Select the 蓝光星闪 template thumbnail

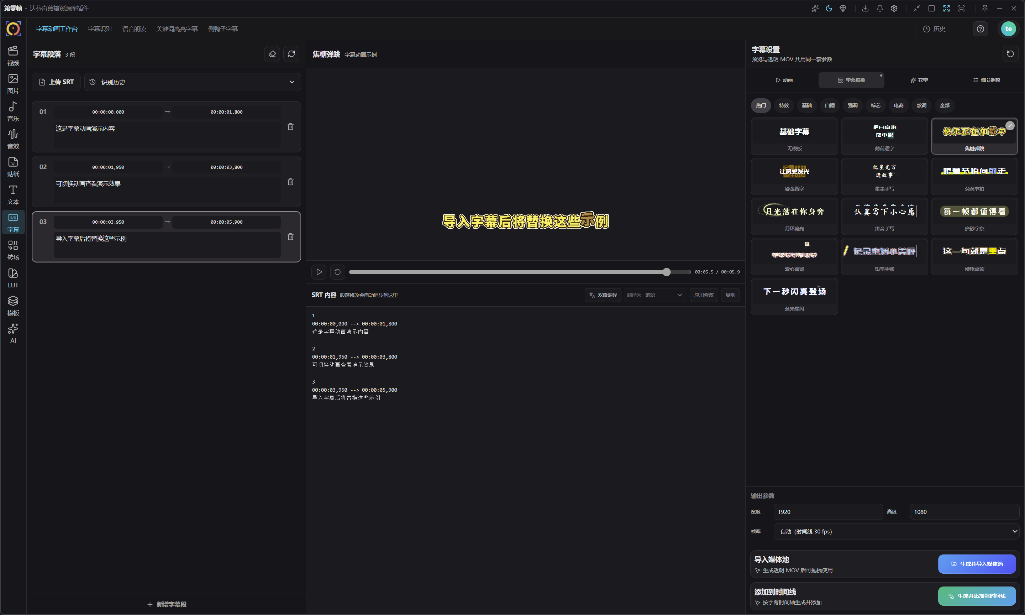click(794, 296)
